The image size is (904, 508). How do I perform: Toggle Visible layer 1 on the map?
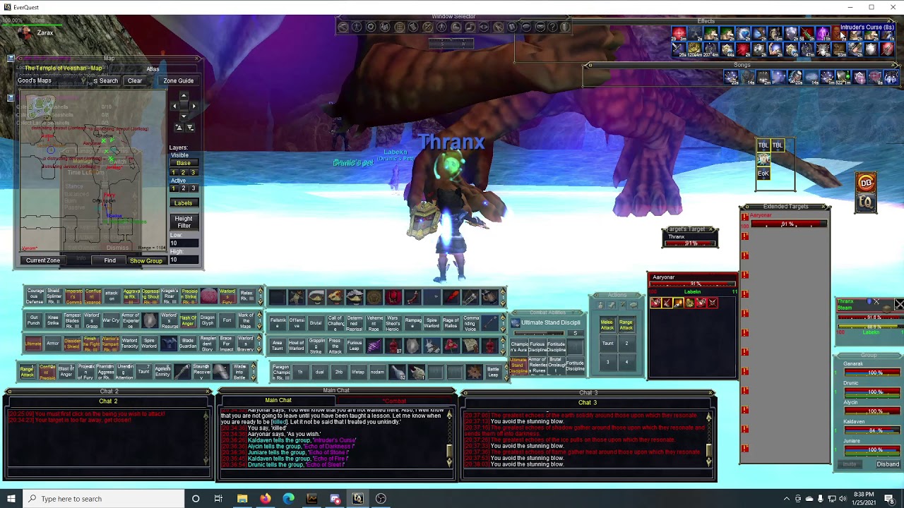point(173,172)
